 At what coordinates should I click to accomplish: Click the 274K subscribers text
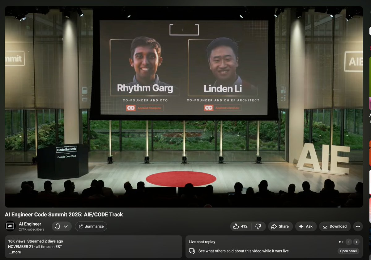point(32,229)
